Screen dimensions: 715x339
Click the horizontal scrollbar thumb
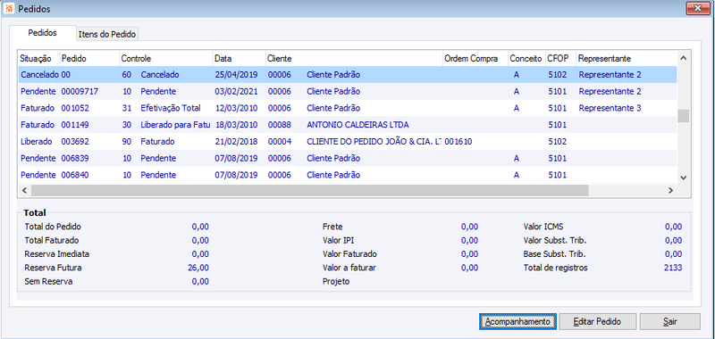coord(310,190)
